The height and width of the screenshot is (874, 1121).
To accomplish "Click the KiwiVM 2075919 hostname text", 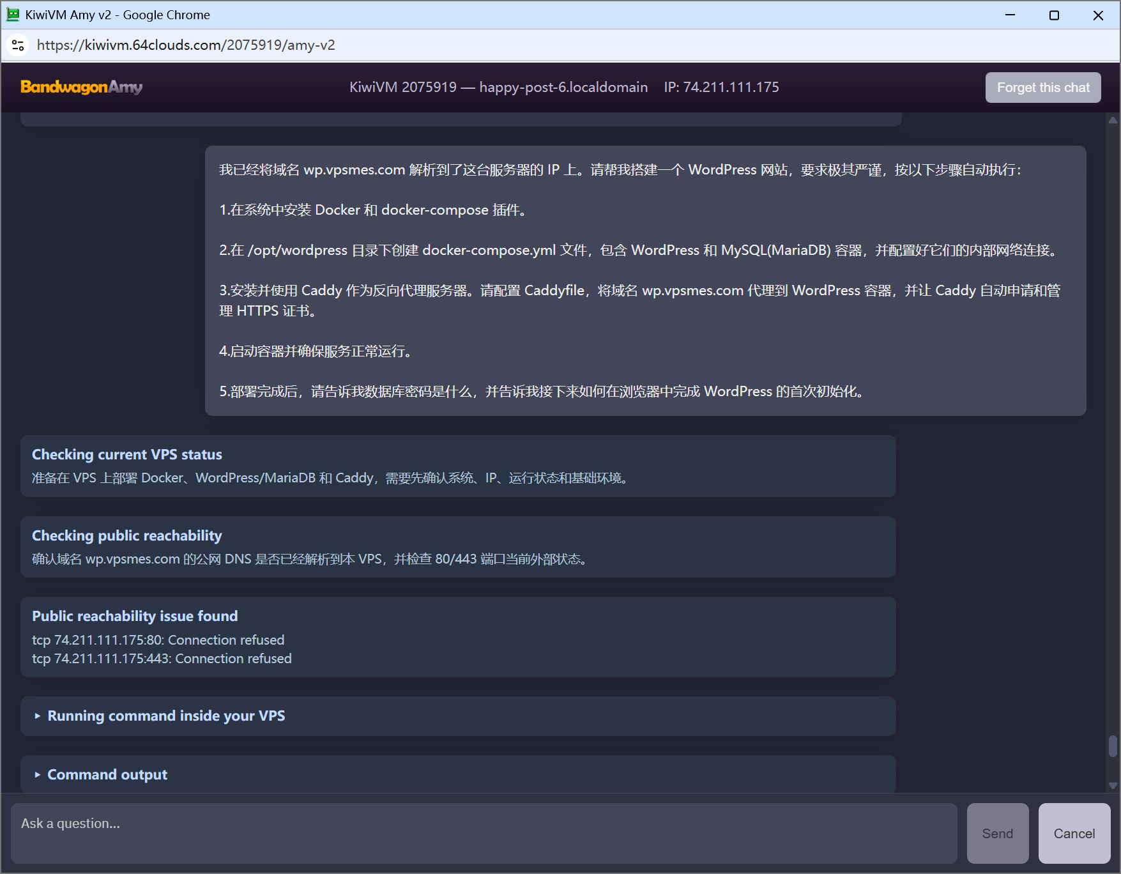I will (x=498, y=87).
